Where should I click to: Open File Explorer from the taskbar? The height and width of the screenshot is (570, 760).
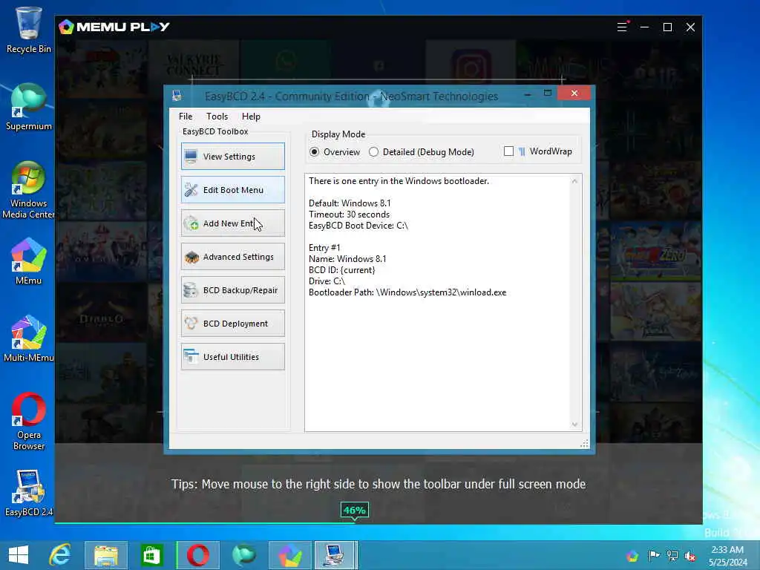click(x=106, y=555)
